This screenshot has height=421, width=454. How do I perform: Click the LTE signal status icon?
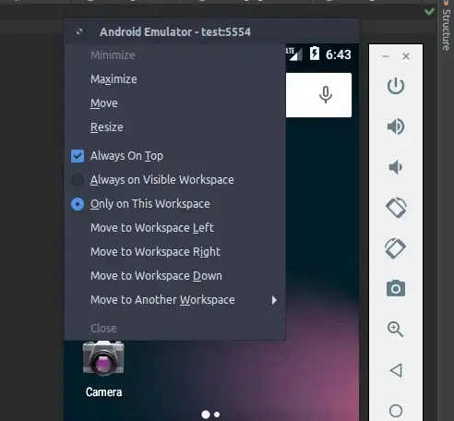(x=294, y=54)
